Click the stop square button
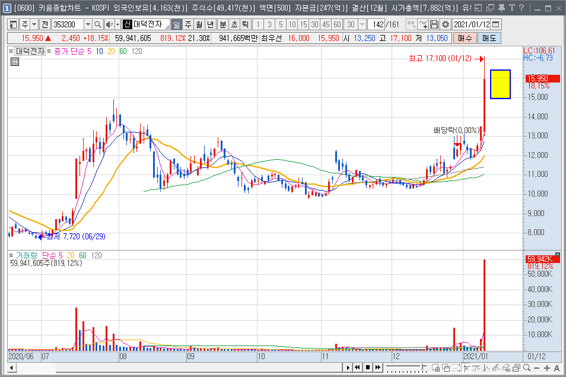 [368, 368]
